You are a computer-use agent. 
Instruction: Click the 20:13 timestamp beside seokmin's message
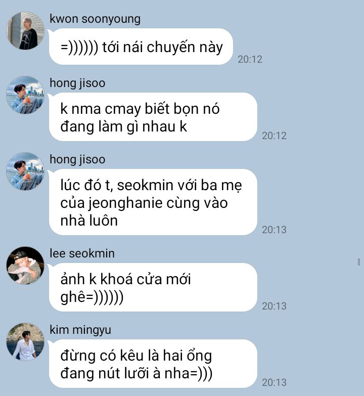pos(274,306)
